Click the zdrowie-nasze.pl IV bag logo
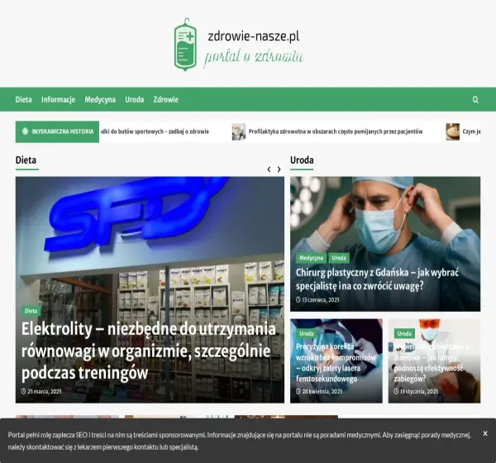The height and width of the screenshot is (463, 496). (185, 45)
